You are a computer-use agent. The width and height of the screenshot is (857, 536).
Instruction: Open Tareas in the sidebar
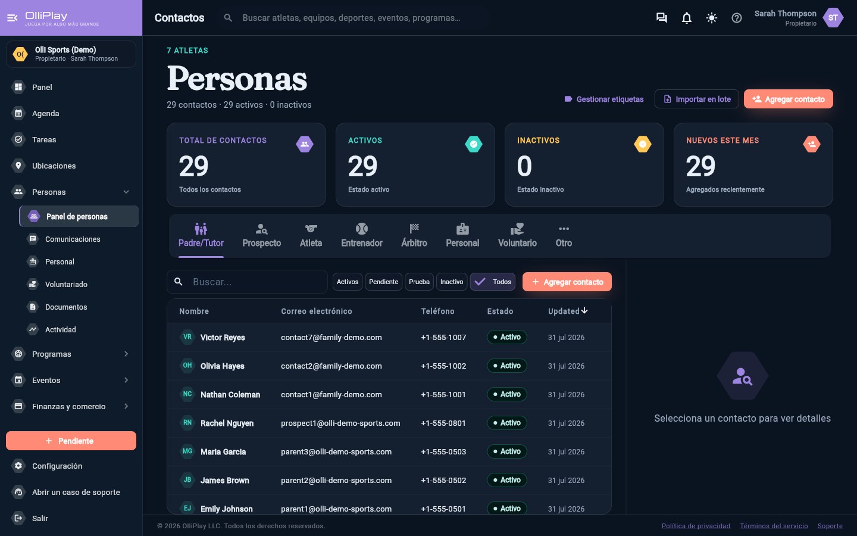[71, 139]
